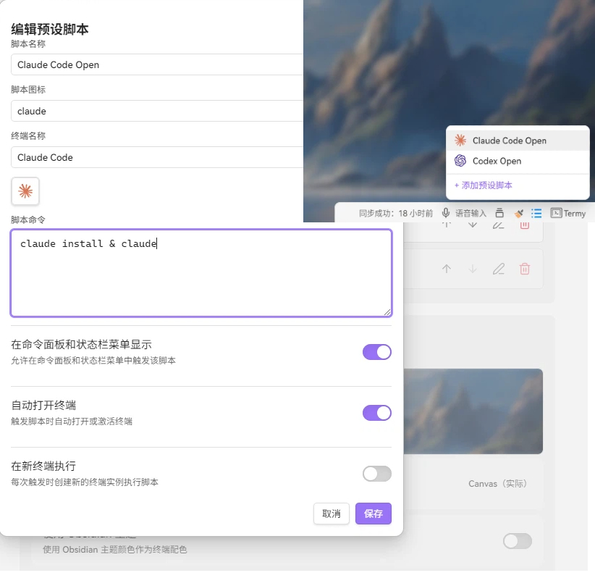
Task: Open the Claude Code Open preset in the popup menu
Action: coord(518,141)
